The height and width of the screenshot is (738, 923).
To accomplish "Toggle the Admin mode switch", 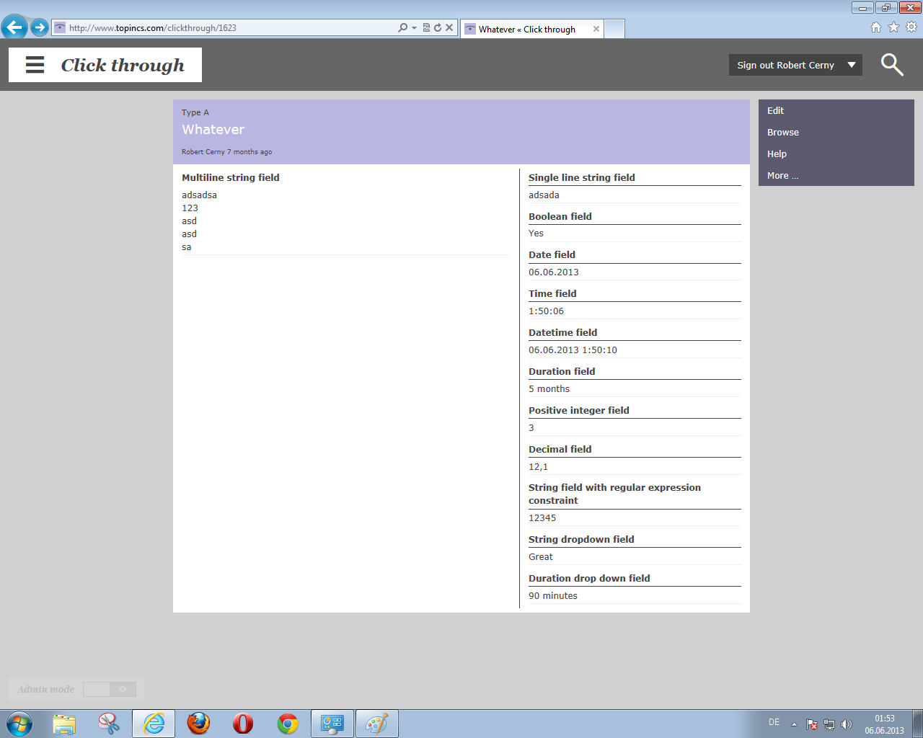I will coord(110,690).
